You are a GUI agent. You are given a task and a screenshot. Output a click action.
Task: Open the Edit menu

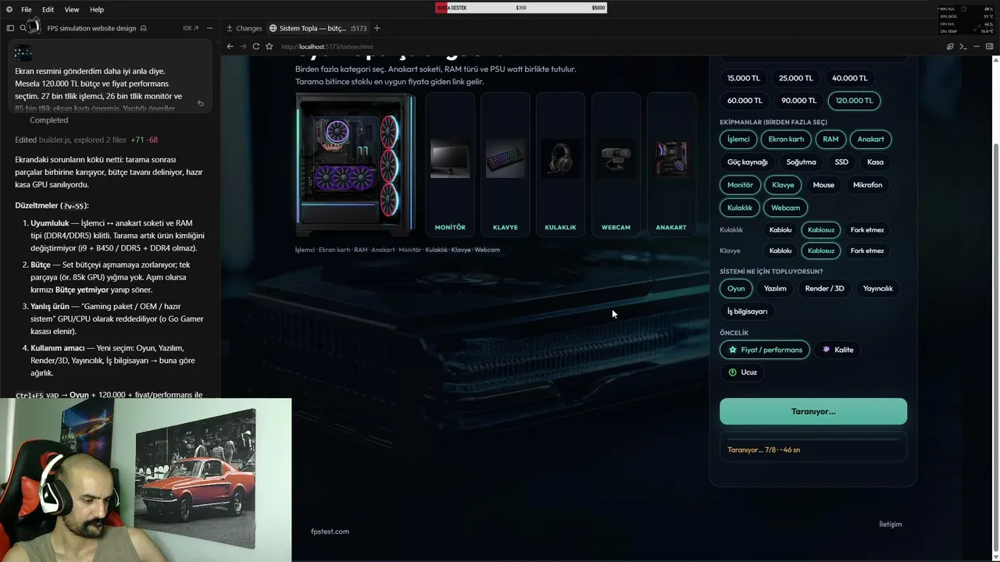48,9
